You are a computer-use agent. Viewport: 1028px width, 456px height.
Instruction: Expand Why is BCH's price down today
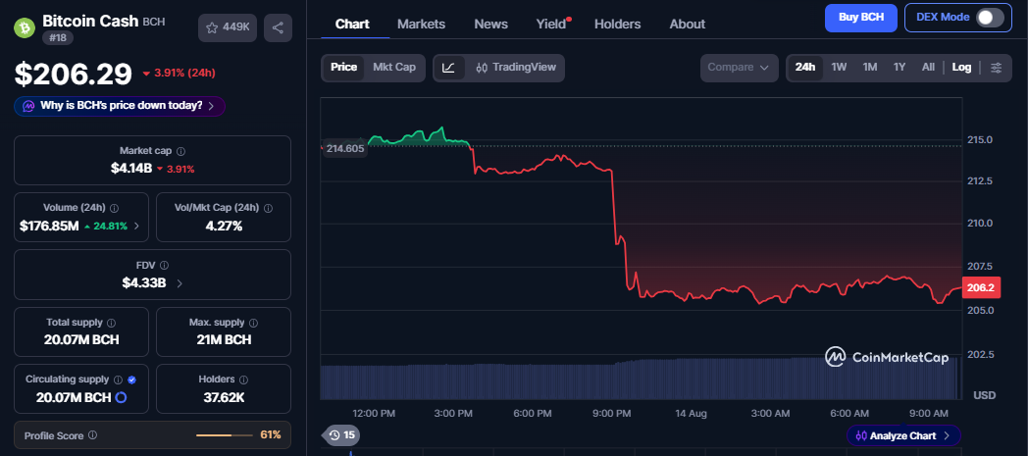[120, 106]
